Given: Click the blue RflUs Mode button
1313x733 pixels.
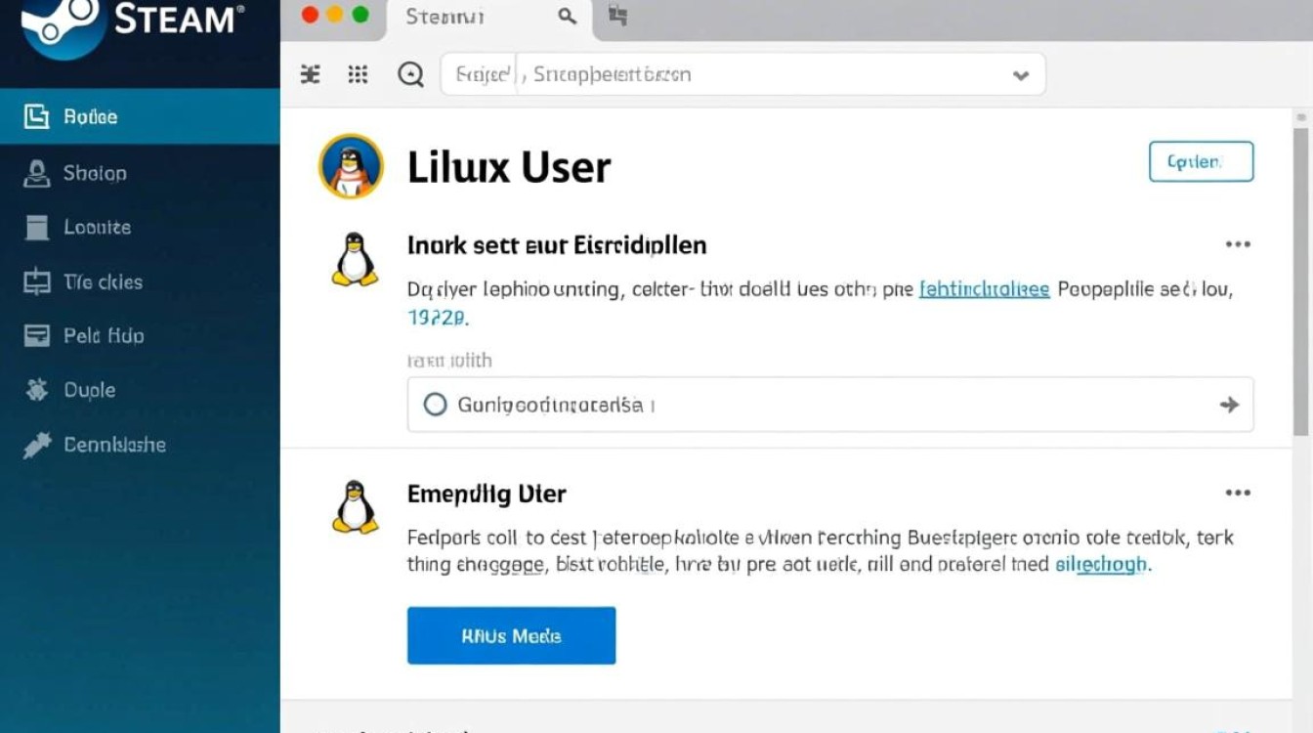Looking at the screenshot, I should tap(511, 635).
